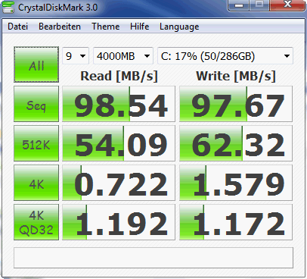The image size is (307, 279).
Task: Minimize the CrystalDiskMark window
Action: (x=239, y=5)
